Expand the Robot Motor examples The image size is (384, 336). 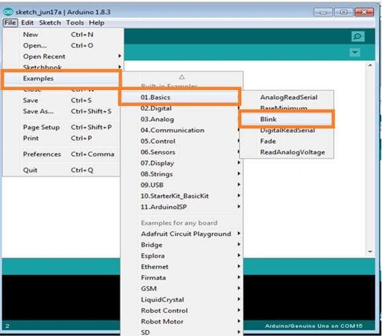181,321
